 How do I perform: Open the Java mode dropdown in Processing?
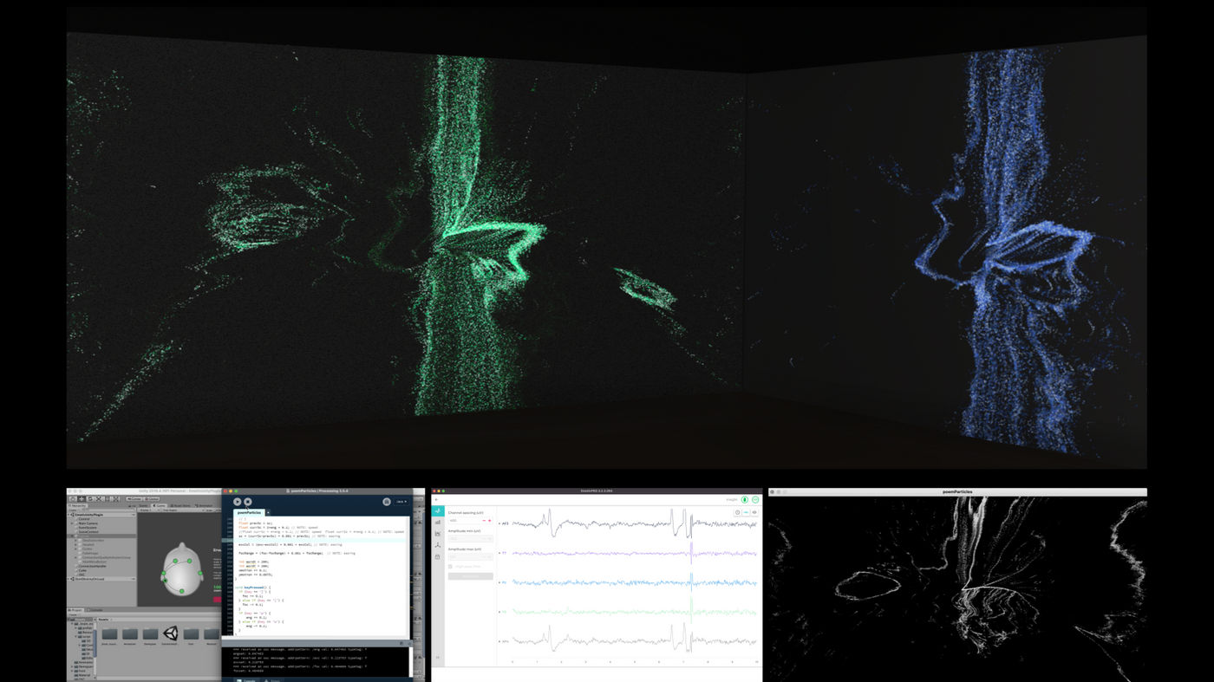(x=401, y=502)
